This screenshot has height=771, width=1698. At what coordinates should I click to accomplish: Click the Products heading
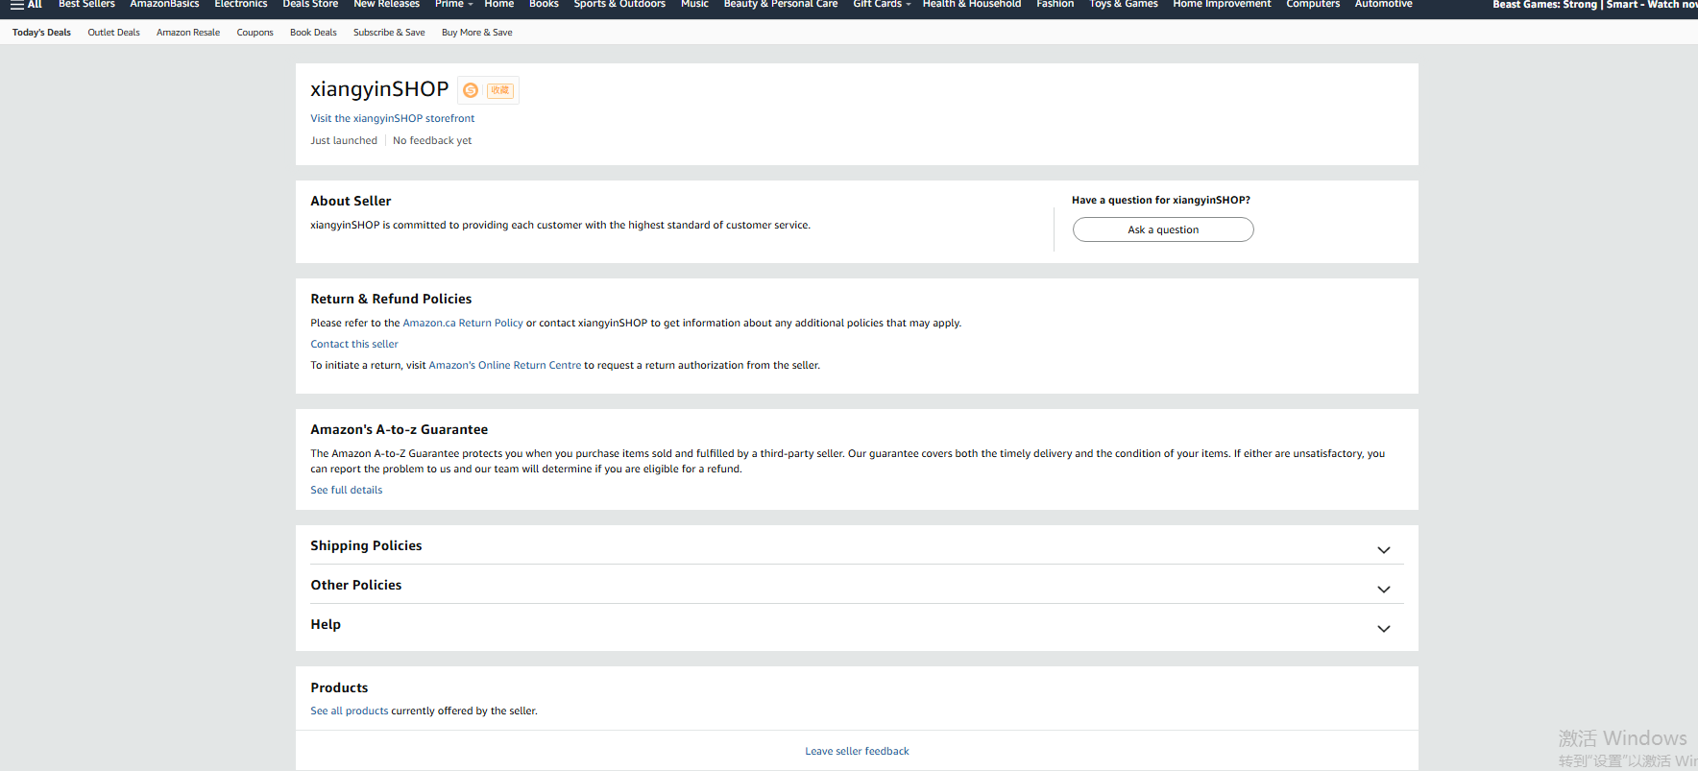pyautogui.click(x=339, y=687)
